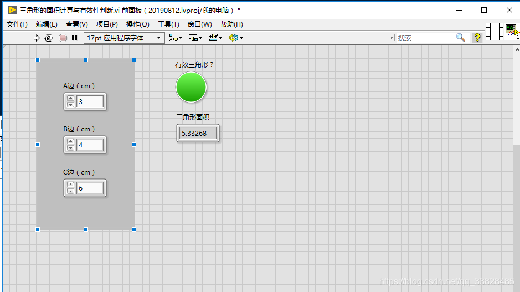Click the Run arrow button
The width and height of the screenshot is (520, 292).
click(x=37, y=38)
